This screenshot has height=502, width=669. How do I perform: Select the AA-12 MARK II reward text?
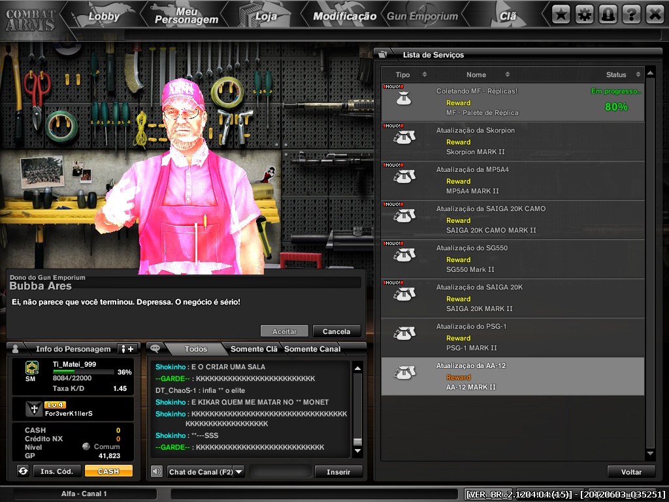click(471, 387)
